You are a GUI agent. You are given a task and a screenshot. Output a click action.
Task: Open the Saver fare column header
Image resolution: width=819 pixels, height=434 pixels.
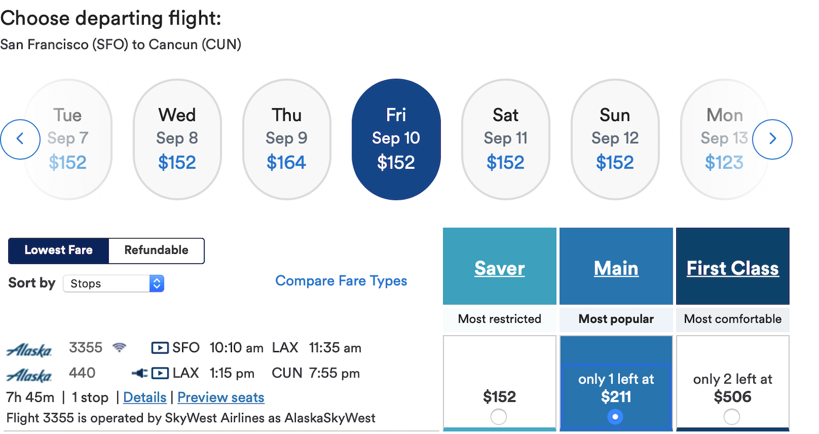tap(500, 268)
